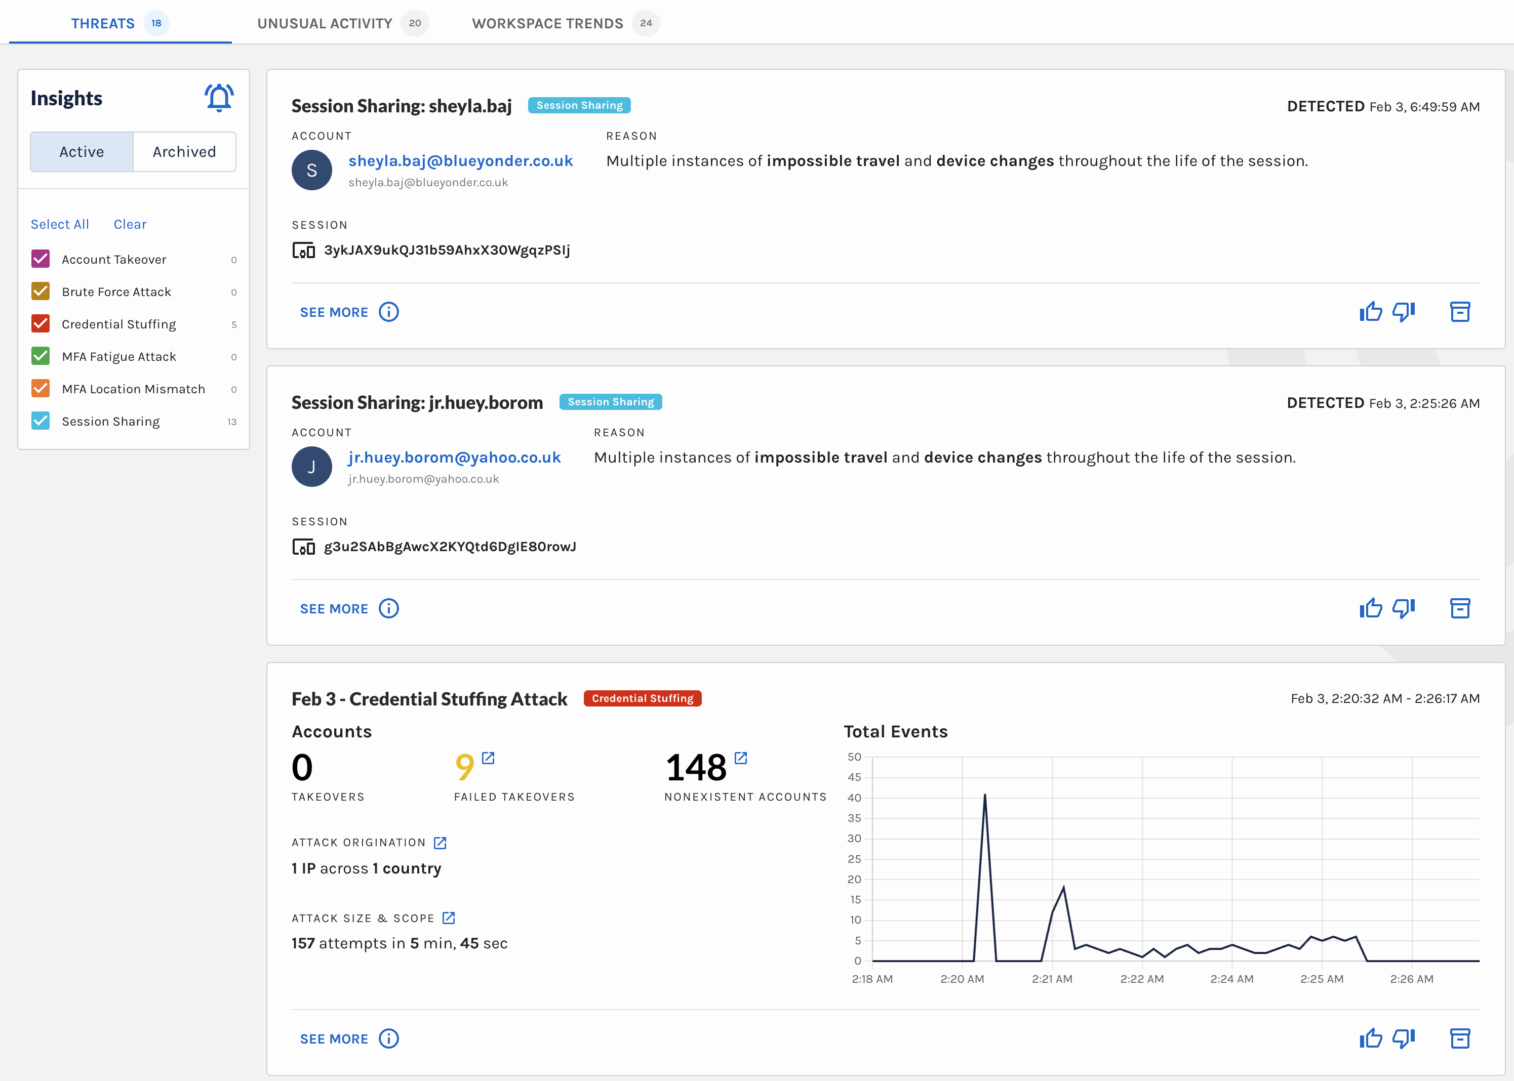Screen dimensions: 1514x1081
Task: Click the info icon next to SEE MORE on first alert
Action: pyautogui.click(x=391, y=312)
